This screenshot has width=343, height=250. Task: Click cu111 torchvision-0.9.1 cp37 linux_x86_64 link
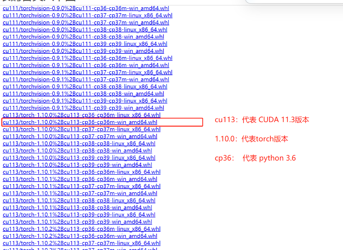[x=88, y=73]
